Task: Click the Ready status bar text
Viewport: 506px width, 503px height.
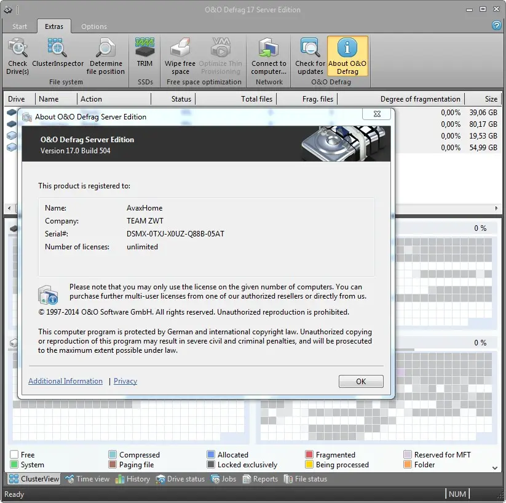Action: point(14,494)
